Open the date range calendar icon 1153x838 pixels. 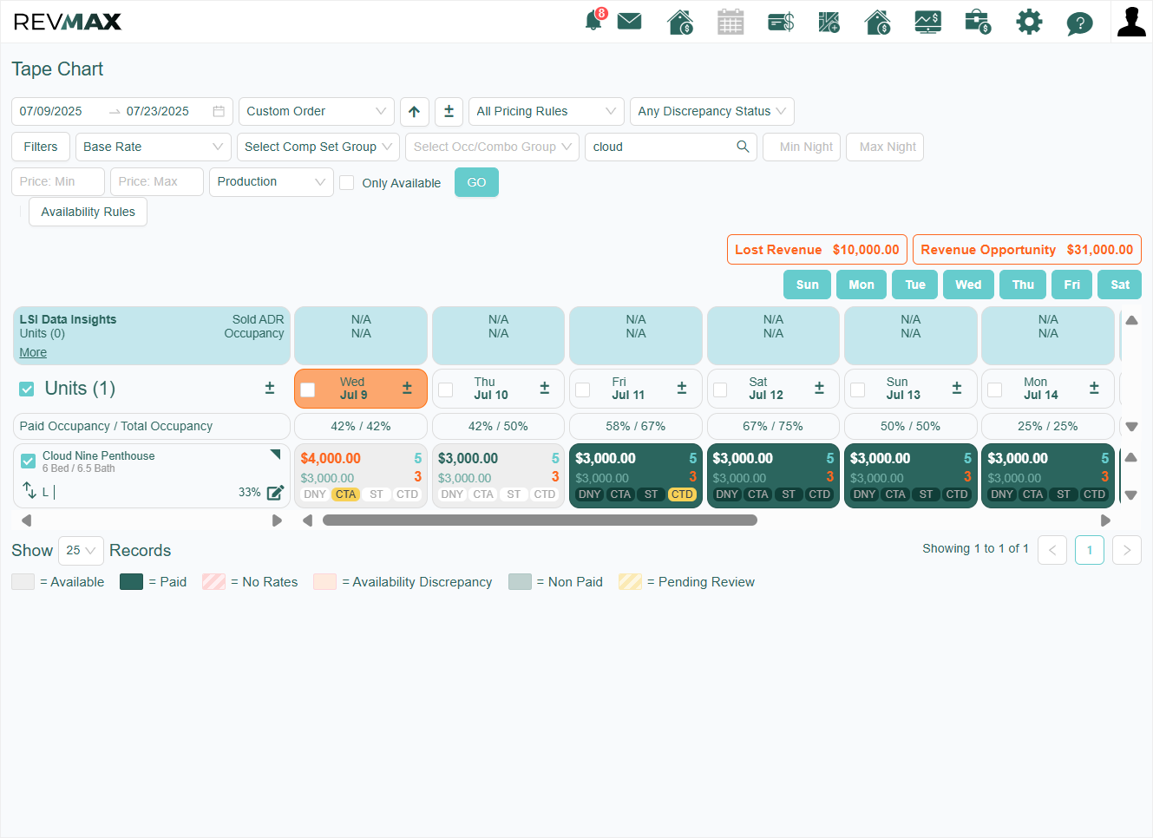click(x=219, y=112)
